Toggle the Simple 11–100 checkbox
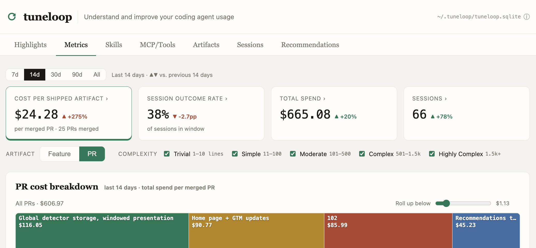Viewport: 536px width, 248px height. (x=235, y=154)
